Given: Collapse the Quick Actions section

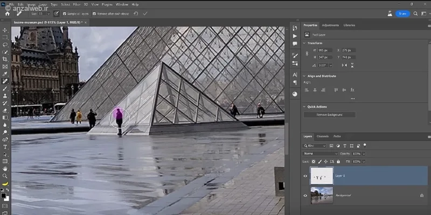Looking at the screenshot, I should click(304, 106).
